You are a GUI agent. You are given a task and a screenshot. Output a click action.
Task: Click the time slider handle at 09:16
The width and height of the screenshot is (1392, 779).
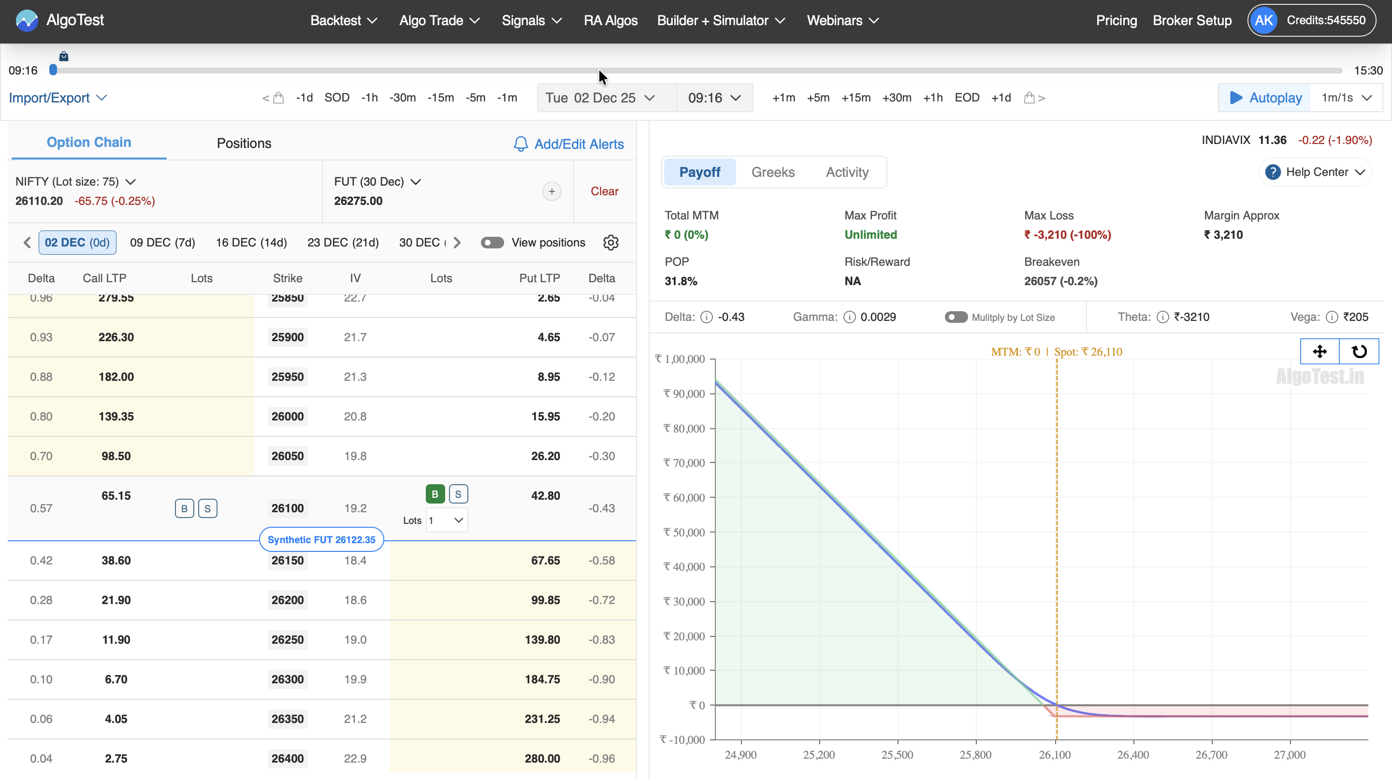[x=53, y=70]
